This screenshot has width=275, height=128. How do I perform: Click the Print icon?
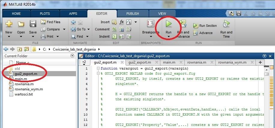pos(43,36)
